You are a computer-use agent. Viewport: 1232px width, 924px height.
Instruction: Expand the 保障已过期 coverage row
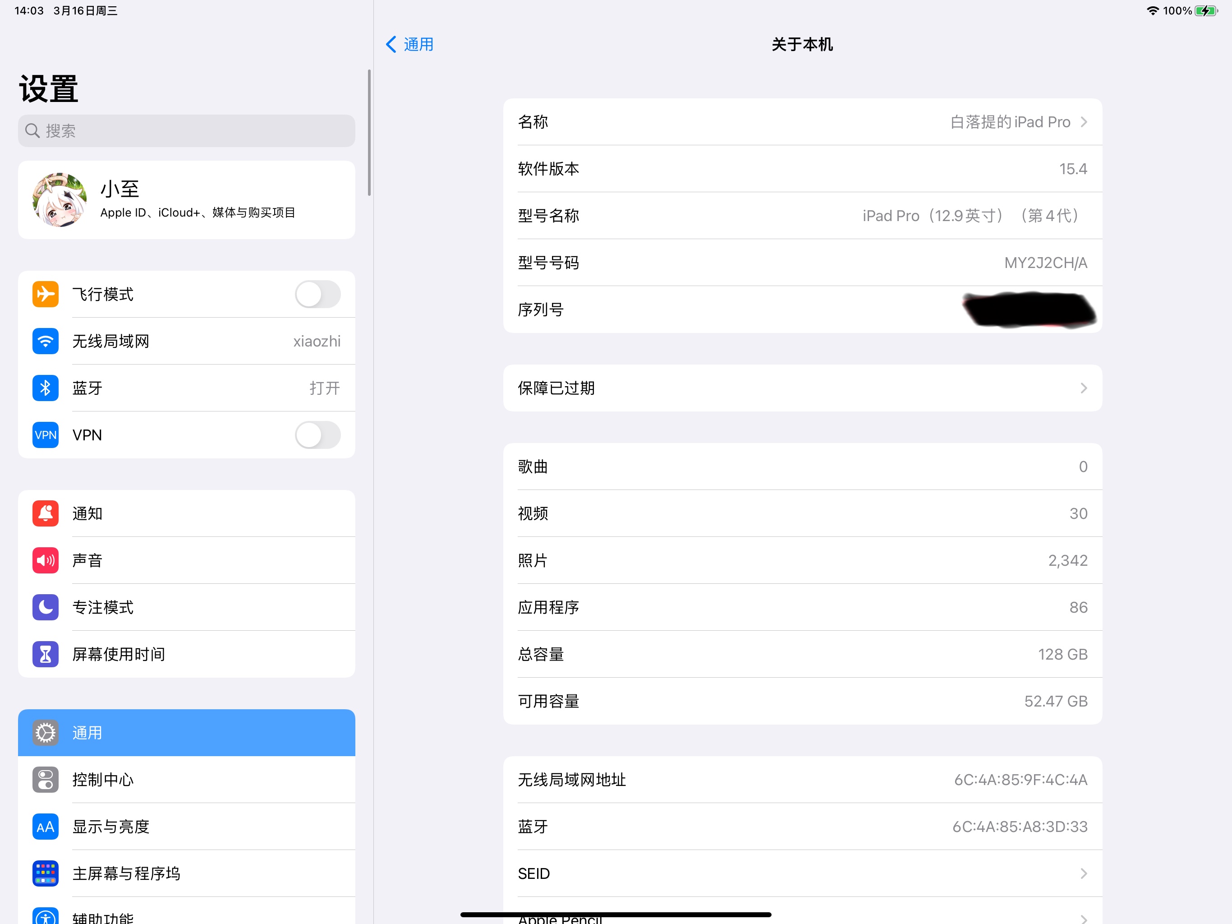802,388
